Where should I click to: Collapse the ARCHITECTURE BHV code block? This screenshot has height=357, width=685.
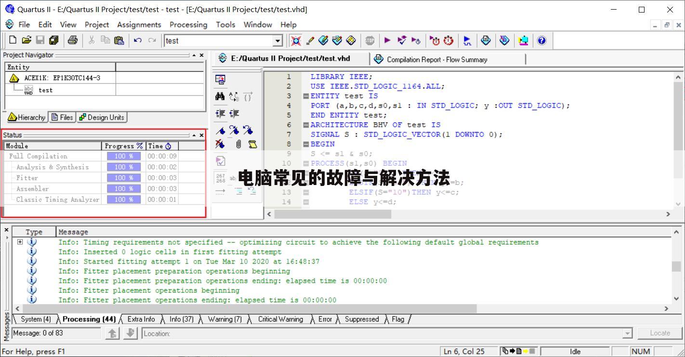point(306,125)
